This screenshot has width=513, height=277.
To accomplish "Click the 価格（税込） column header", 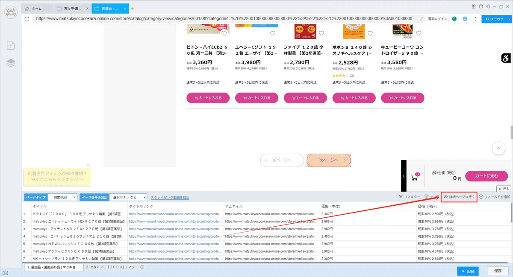I will coord(463,206).
